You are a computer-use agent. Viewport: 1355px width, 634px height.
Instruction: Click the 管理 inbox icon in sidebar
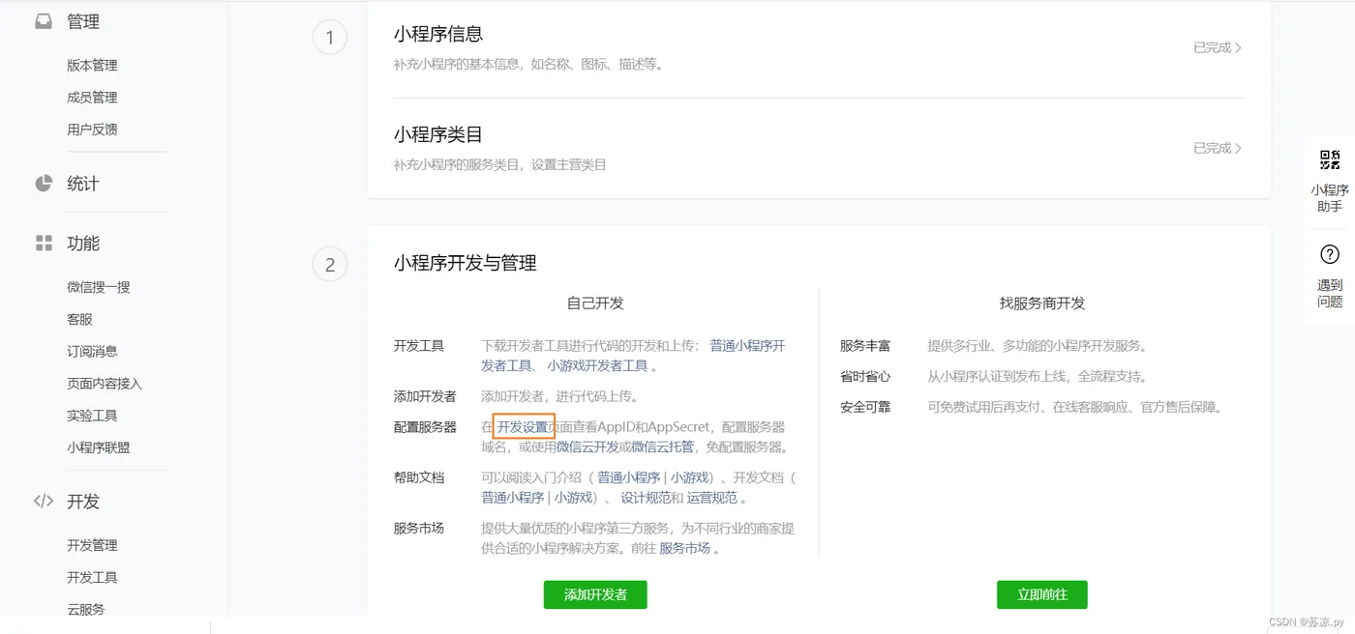click(x=44, y=21)
